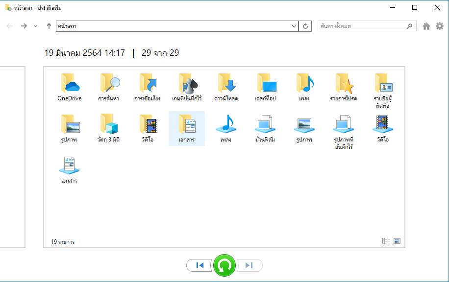Expand the address bar history dropdown
Viewport: 449px width, 282px height.
[x=294, y=26]
